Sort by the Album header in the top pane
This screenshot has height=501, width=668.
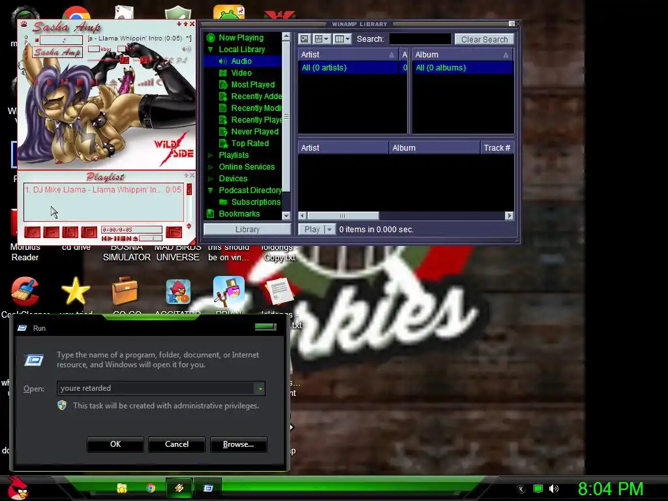463,55
